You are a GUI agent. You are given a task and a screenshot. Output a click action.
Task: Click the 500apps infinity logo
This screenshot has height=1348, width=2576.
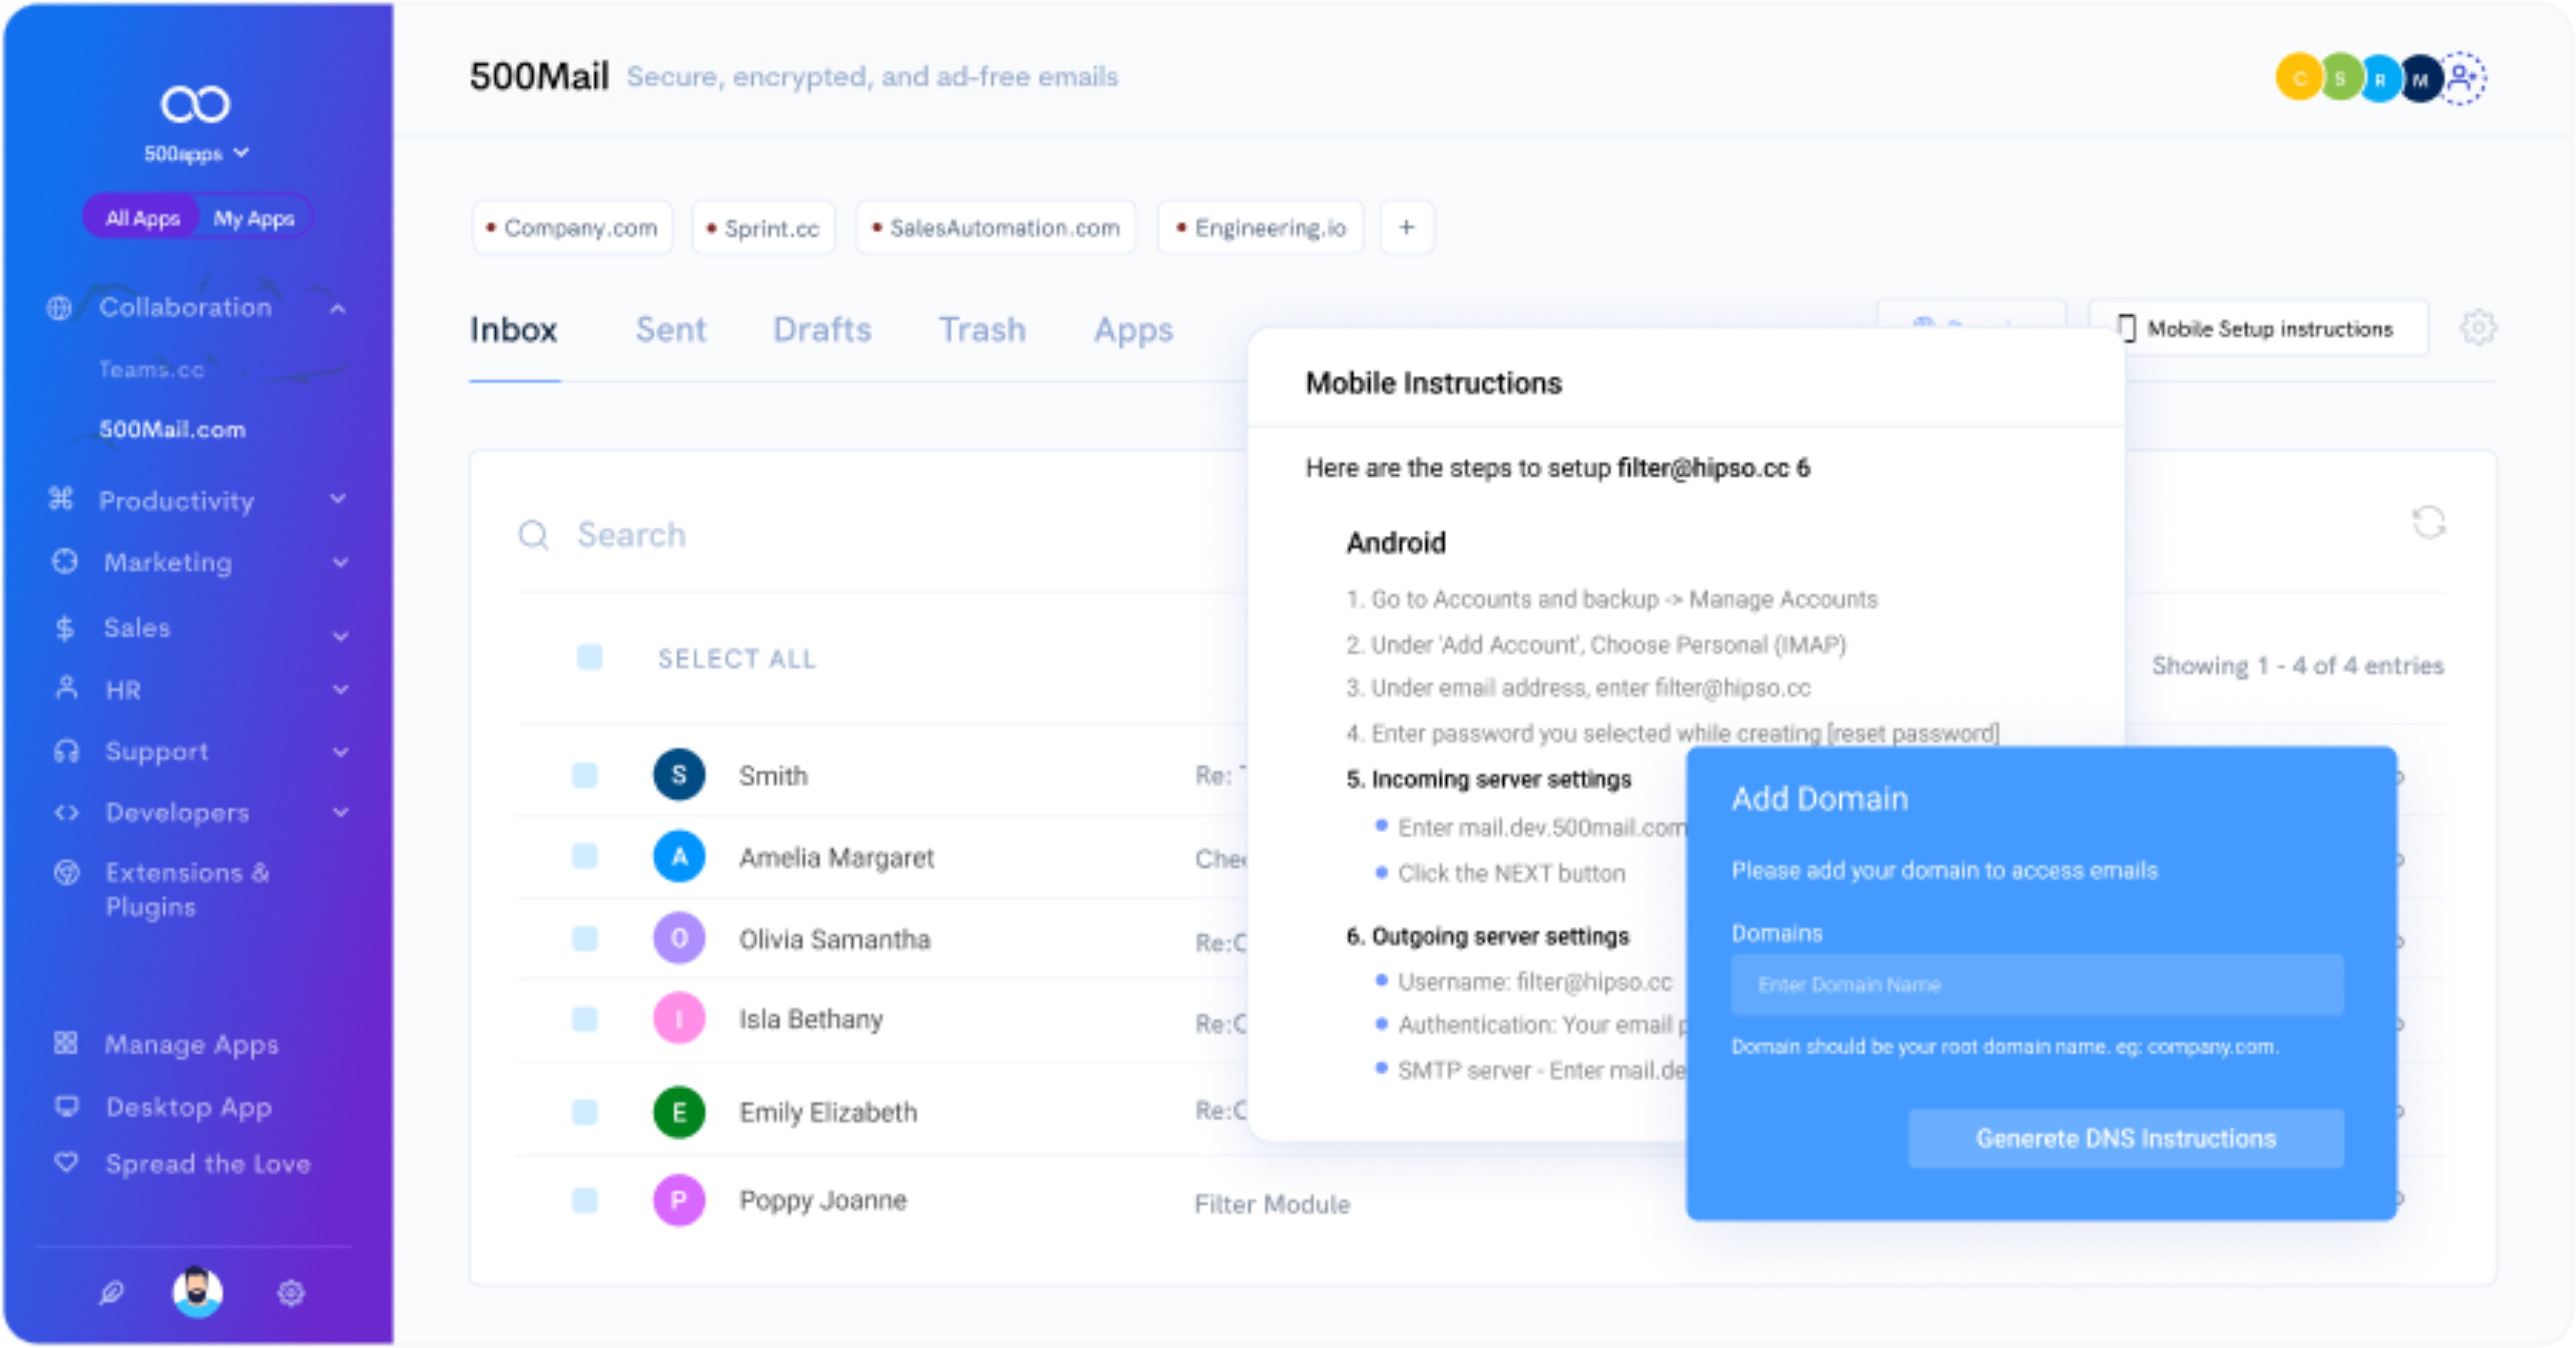(195, 104)
